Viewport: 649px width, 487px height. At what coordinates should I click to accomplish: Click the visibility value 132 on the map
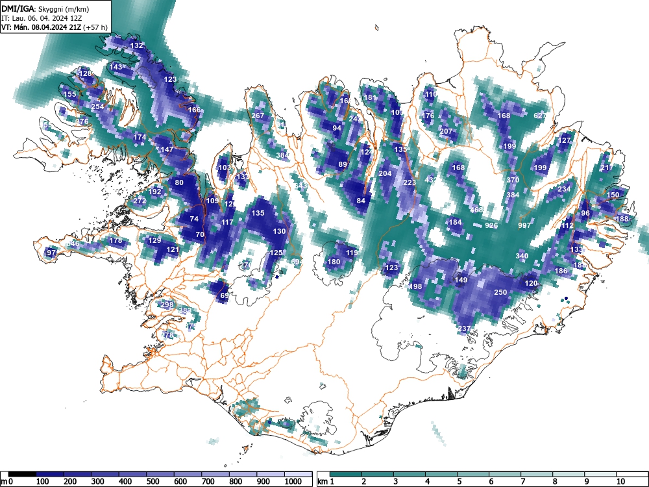(x=136, y=45)
